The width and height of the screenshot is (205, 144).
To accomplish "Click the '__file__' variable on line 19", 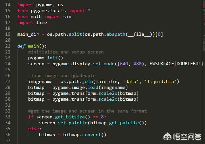I will pos(139,34).
